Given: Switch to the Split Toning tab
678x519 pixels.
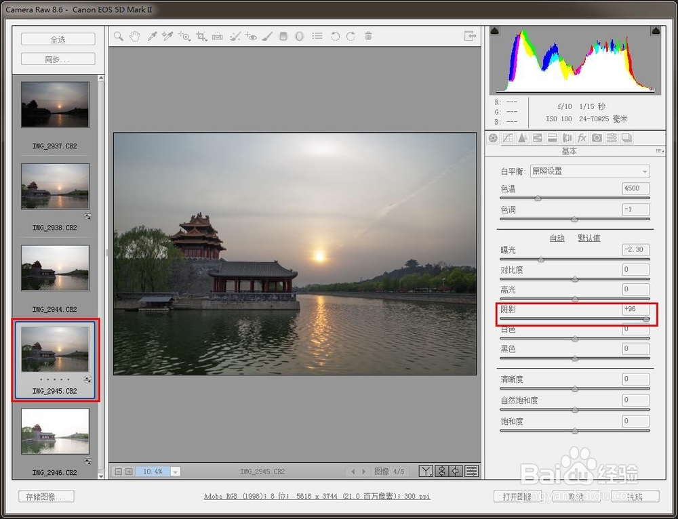Looking at the screenshot, I should point(552,138).
